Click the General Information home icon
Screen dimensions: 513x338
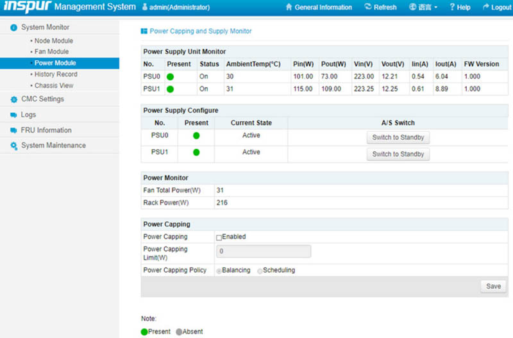click(x=289, y=8)
